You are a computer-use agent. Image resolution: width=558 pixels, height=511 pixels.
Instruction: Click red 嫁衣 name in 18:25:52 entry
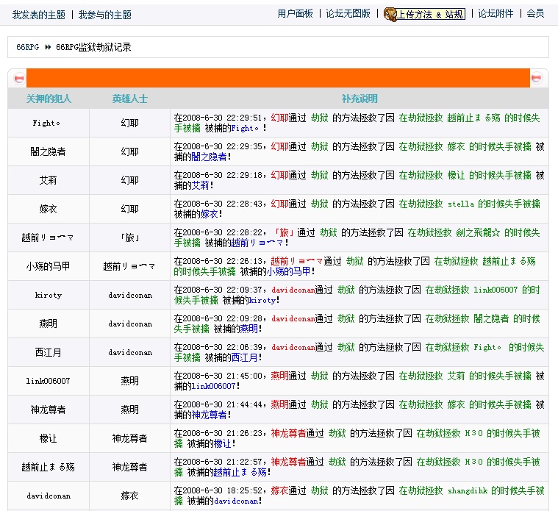coord(279,490)
